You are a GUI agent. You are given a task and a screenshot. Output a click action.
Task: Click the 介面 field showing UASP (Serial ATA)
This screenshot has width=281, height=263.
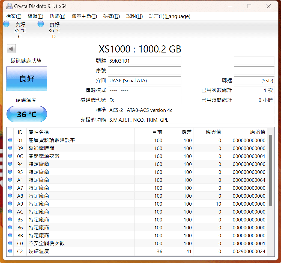(144, 80)
